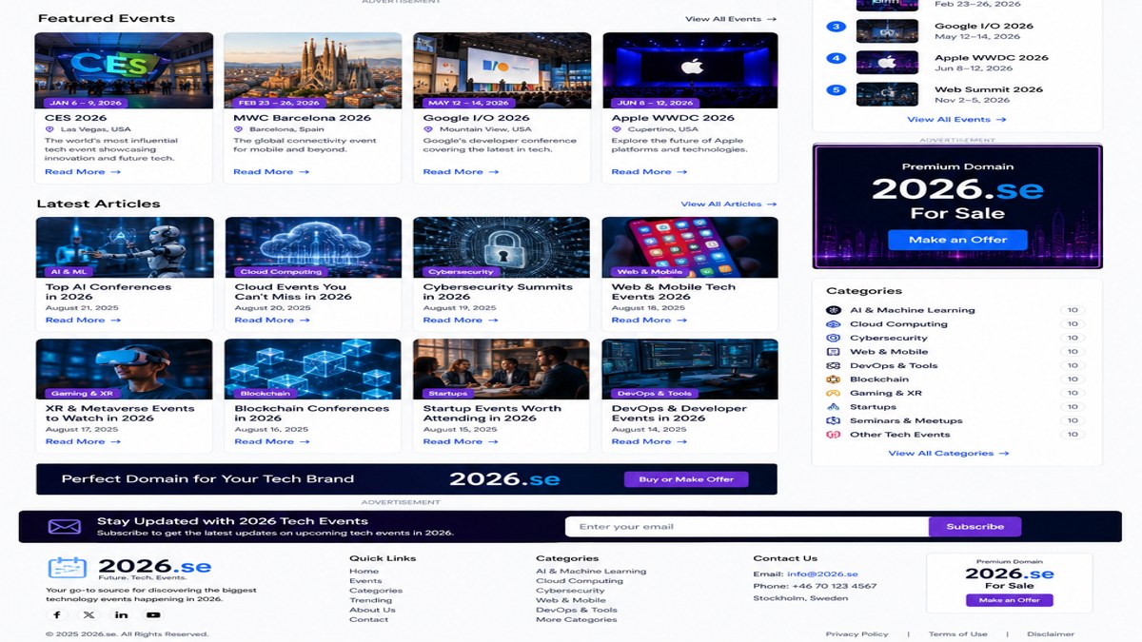This screenshot has height=642, width=1142.
Task: Click the 2026.se calendar logo in footer
Action: [x=68, y=568]
